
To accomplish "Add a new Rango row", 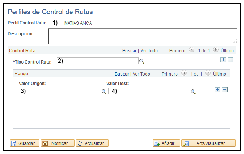I will [x=217, y=90].
